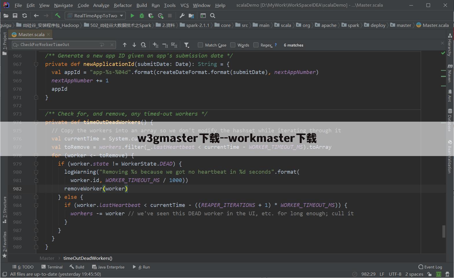The height and width of the screenshot is (278, 454).
Task: Enable the Words checkbox
Action: point(233,45)
